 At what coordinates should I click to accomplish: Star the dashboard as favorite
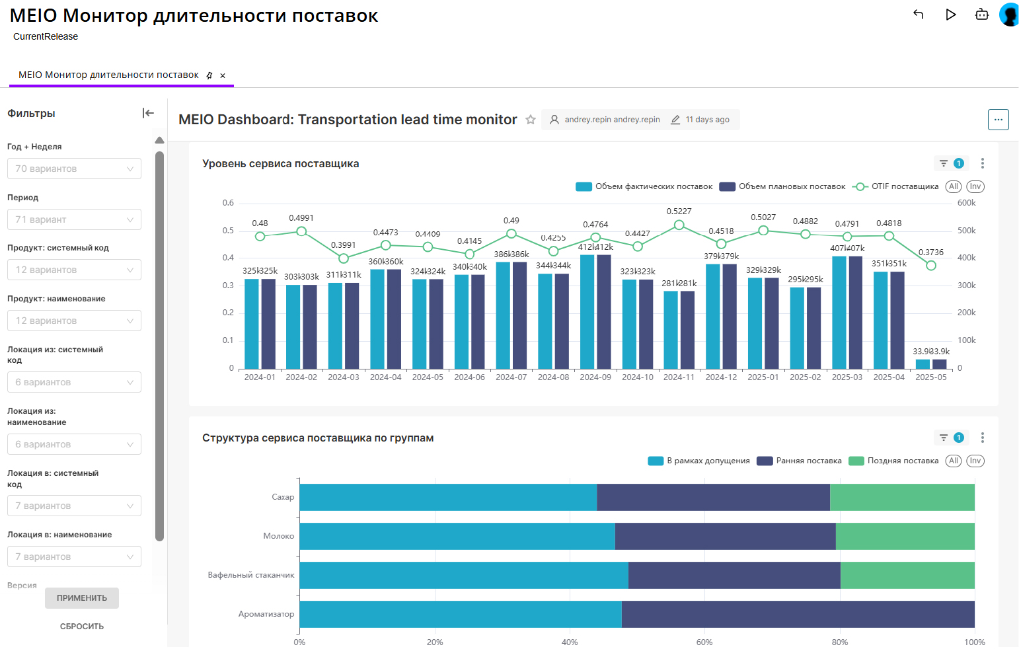click(x=530, y=120)
